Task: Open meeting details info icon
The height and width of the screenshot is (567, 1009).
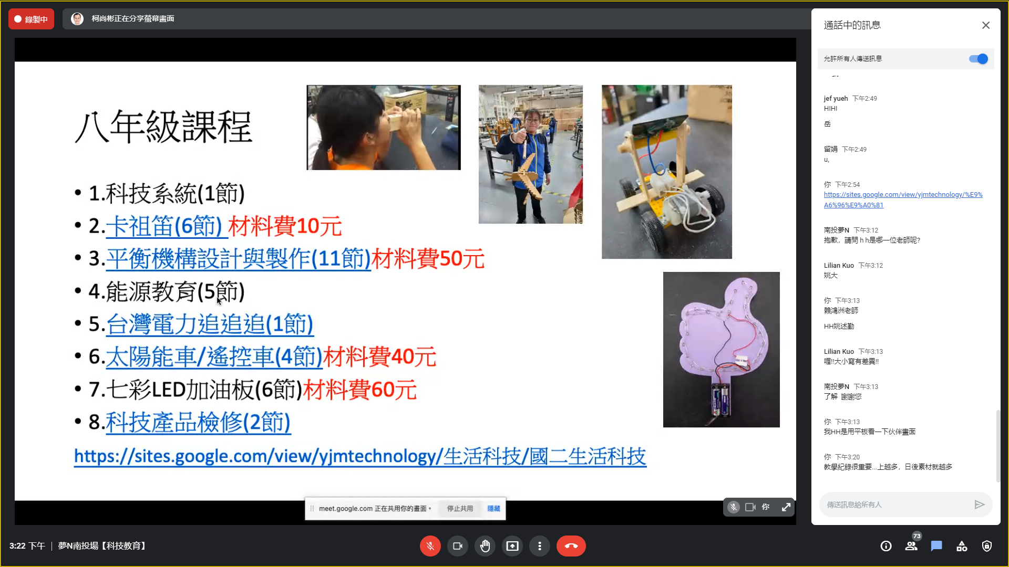Action: (886, 546)
